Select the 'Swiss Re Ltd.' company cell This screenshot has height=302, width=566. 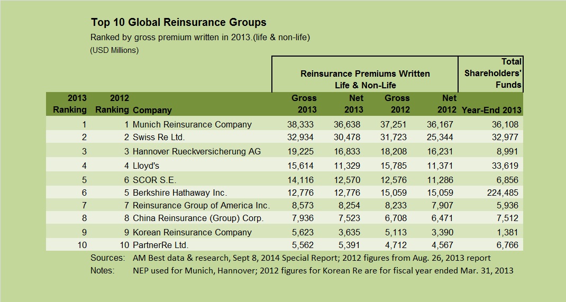pos(158,138)
